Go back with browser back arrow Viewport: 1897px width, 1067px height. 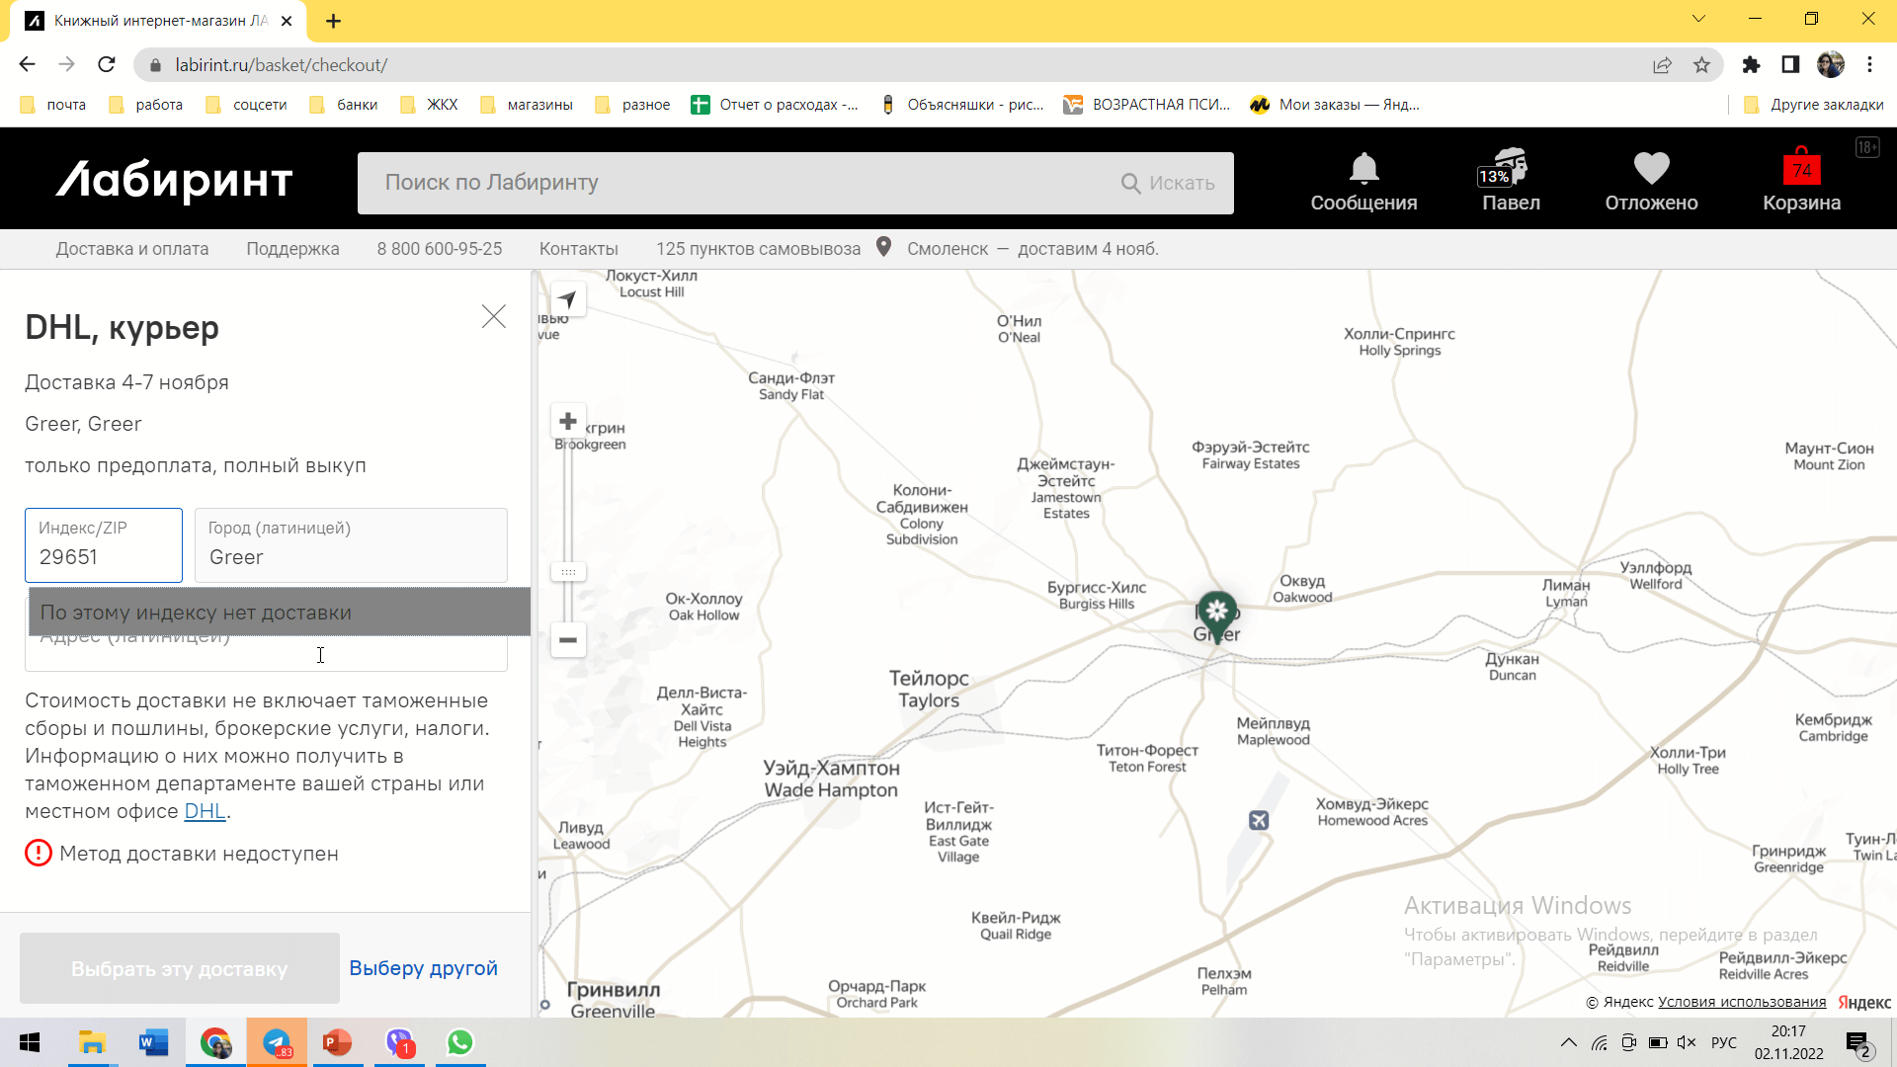click(x=27, y=64)
